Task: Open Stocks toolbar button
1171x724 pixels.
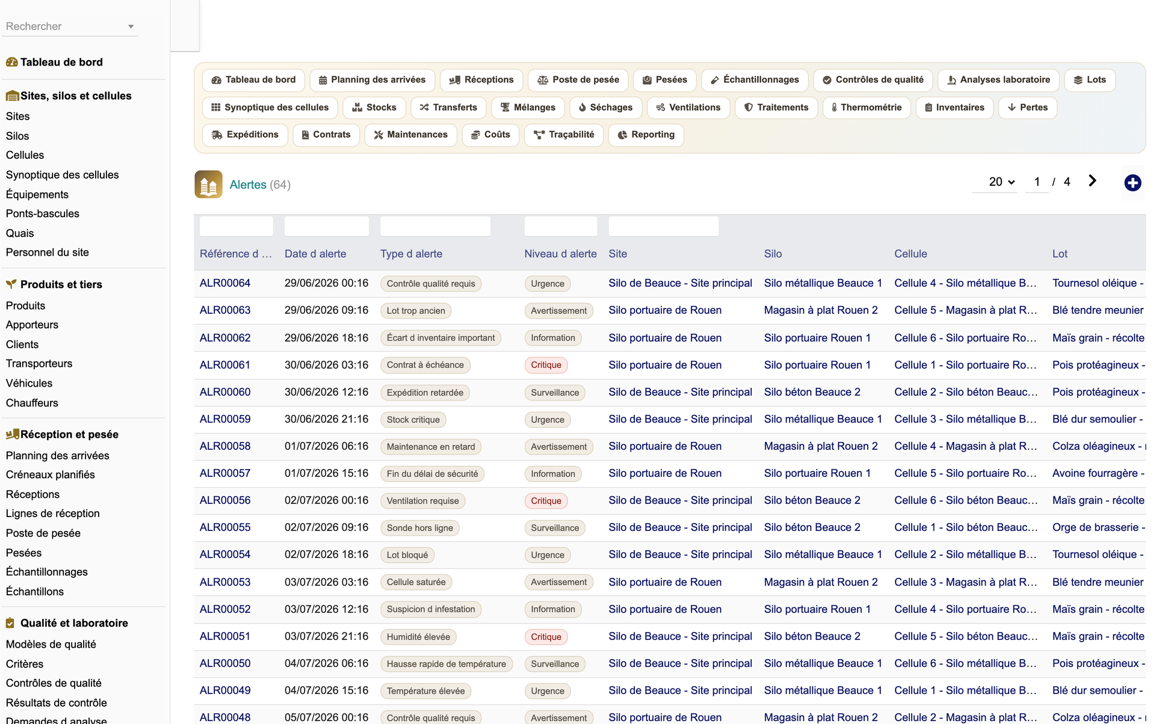Action: coord(374,108)
